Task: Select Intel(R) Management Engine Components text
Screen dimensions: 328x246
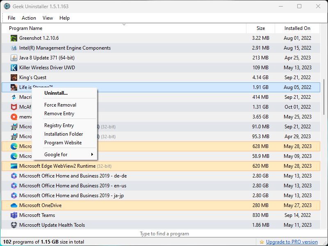Action: (x=65, y=48)
